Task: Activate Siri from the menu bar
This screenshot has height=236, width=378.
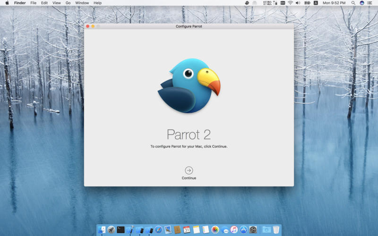Action: [x=361, y=3]
